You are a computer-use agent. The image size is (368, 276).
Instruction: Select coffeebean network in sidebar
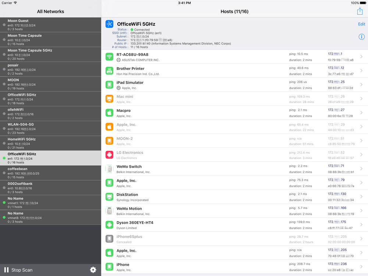coord(50,173)
